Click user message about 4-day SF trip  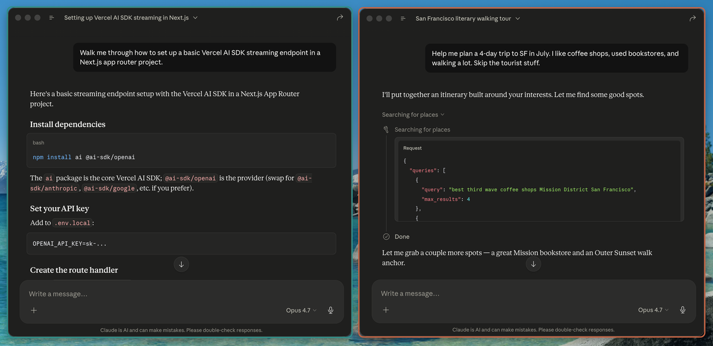[x=557, y=58]
